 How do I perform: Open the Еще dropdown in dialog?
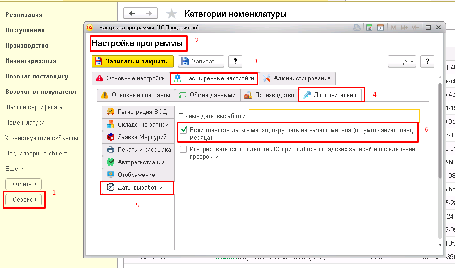(x=402, y=61)
